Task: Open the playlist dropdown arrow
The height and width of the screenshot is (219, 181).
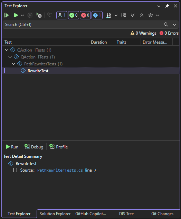Action: (116, 15)
